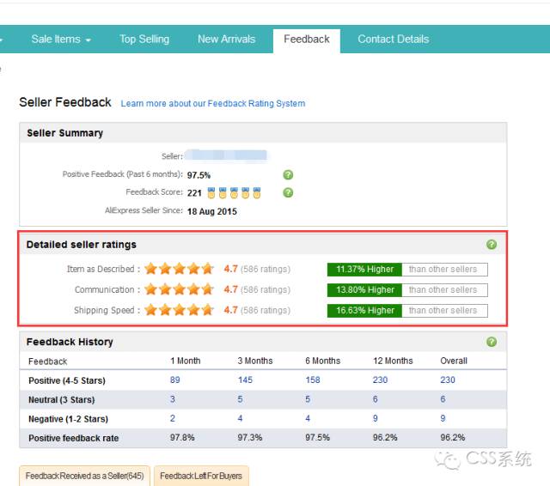Select the Feedback tab
The image size is (550, 486).
[x=307, y=39]
